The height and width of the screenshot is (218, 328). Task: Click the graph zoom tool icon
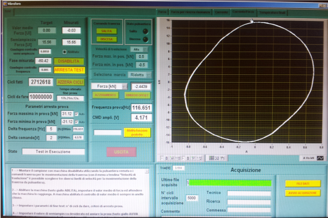click(218, 158)
